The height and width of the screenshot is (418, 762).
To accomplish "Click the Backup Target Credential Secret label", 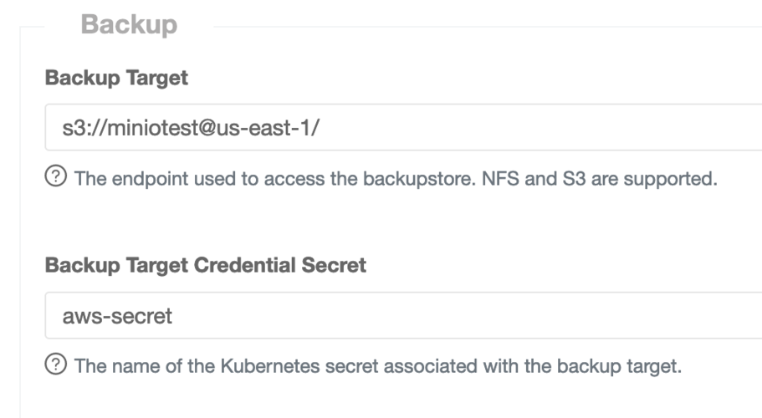I will [206, 265].
